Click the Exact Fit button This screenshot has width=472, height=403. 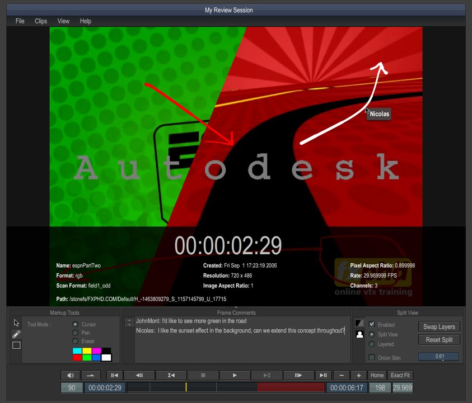point(400,375)
